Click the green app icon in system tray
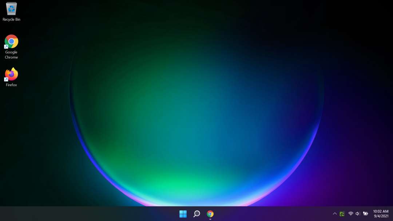Screen dimensions: 393x221 pyautogui.click(x=342, y=214)
